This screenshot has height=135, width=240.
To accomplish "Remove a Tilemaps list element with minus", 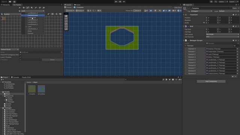I will [x=235, y=76].
